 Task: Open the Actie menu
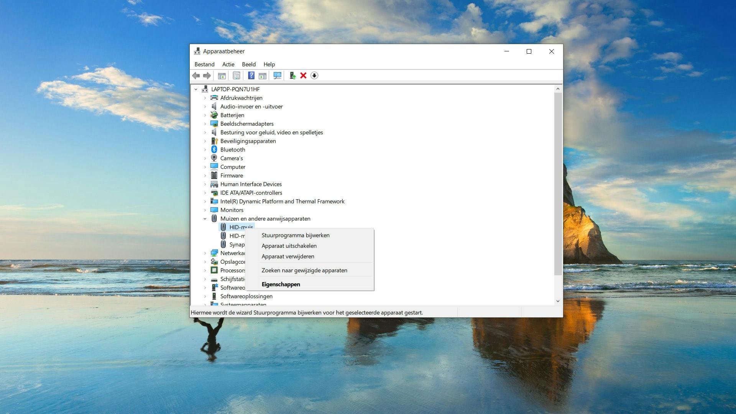point(228,64)
